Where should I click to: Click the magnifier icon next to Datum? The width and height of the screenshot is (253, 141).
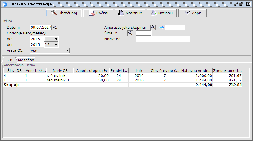click(x=55, y=28)
